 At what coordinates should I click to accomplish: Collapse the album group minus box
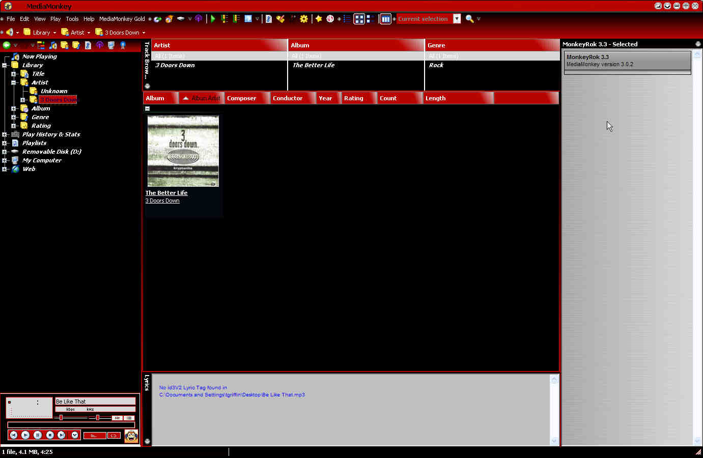click(x=147, y=108)
